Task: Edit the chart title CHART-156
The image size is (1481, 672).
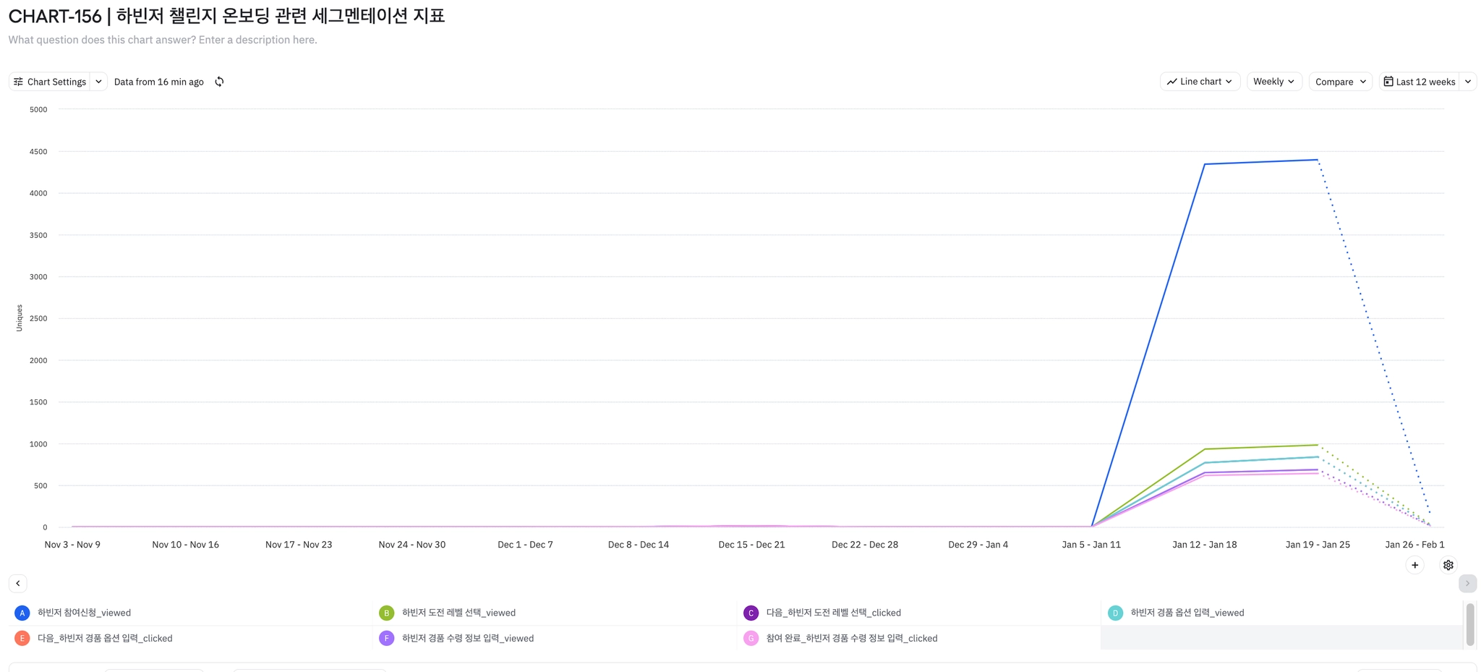Action: pos(226,15)
